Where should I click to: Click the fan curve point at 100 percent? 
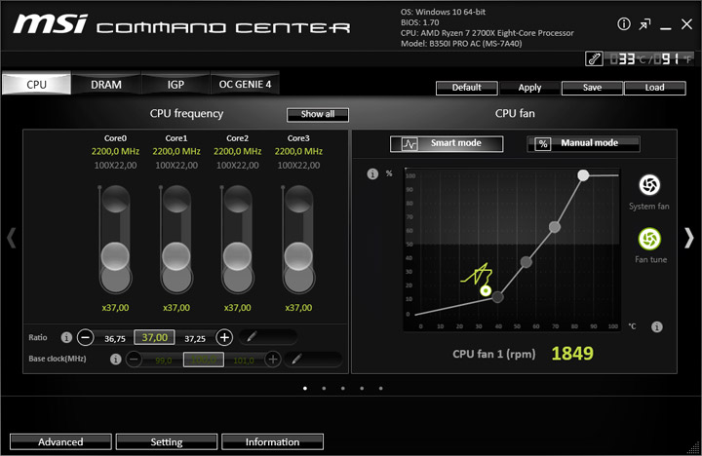click(583, 175)
